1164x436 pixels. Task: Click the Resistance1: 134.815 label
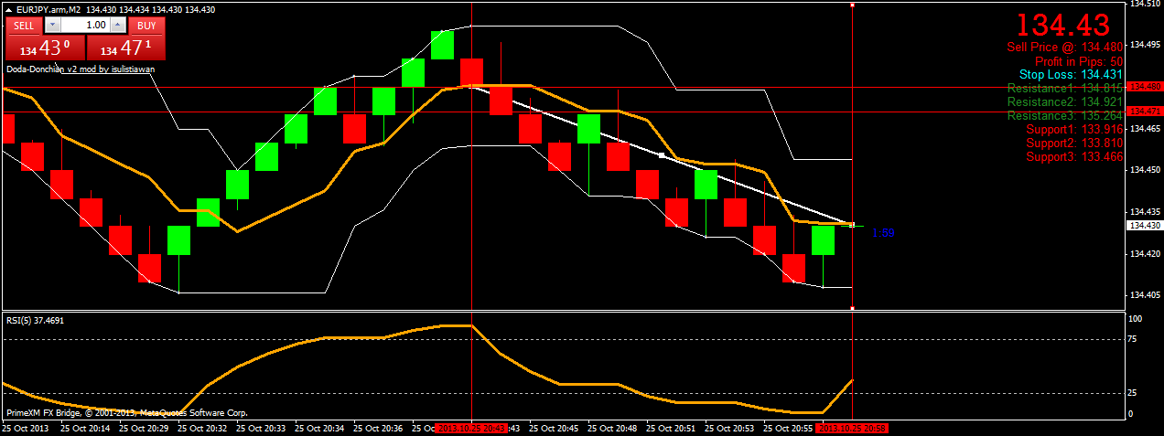1064,89
